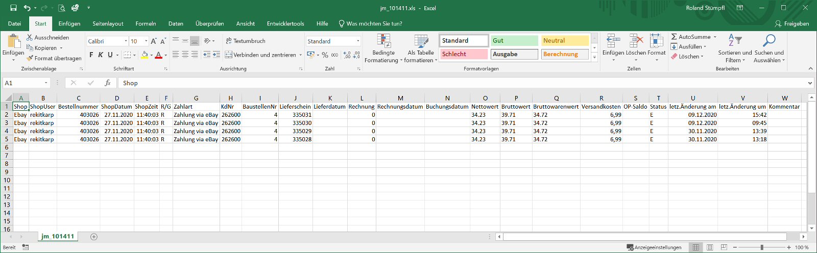Open the font size 10 dropdown
Image resolution: width=817 pixels, height=253 pixels.
pos(146,41)
